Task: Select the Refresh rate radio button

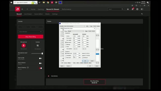Action: coord(66,53)
